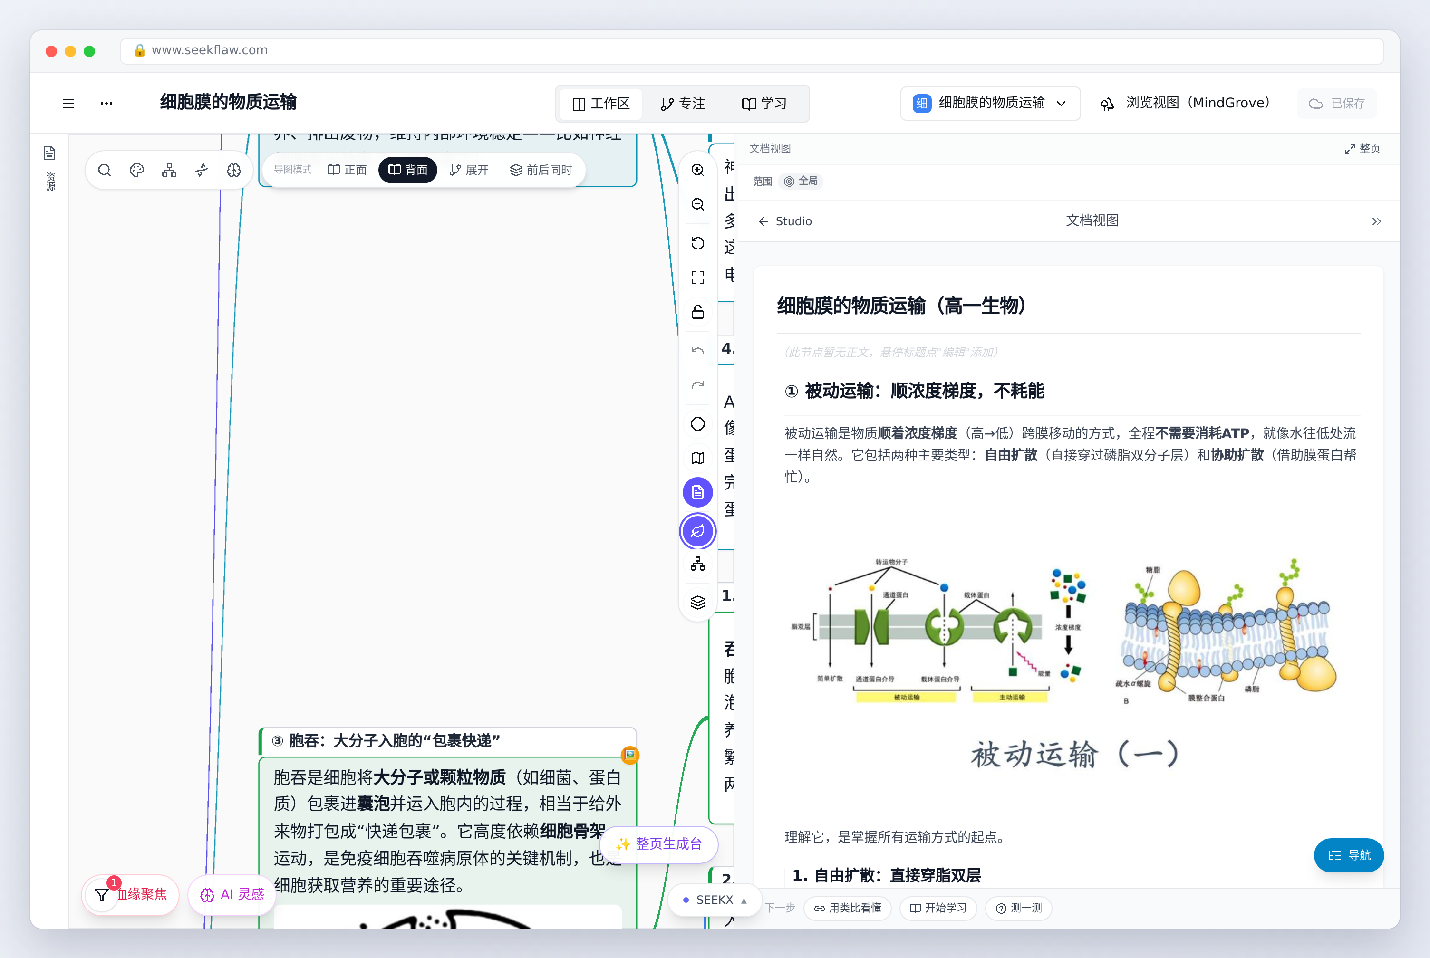Toggle the purple document view button

point(698,492)
